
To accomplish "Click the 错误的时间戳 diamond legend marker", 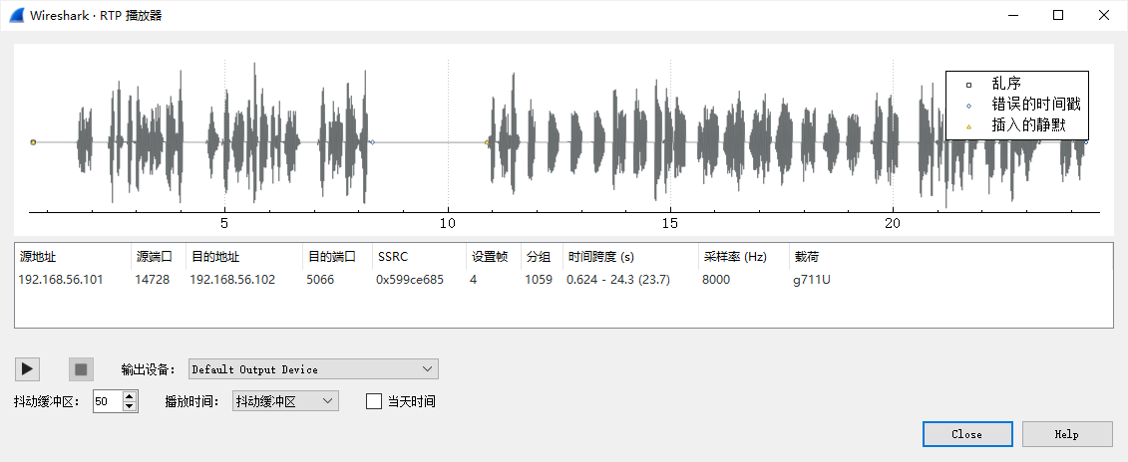I will pyautogui.click(x=968, y=106).
